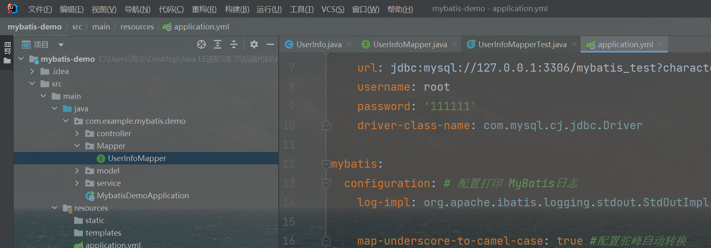Click src in breadcrumb bar

point(77,27)
